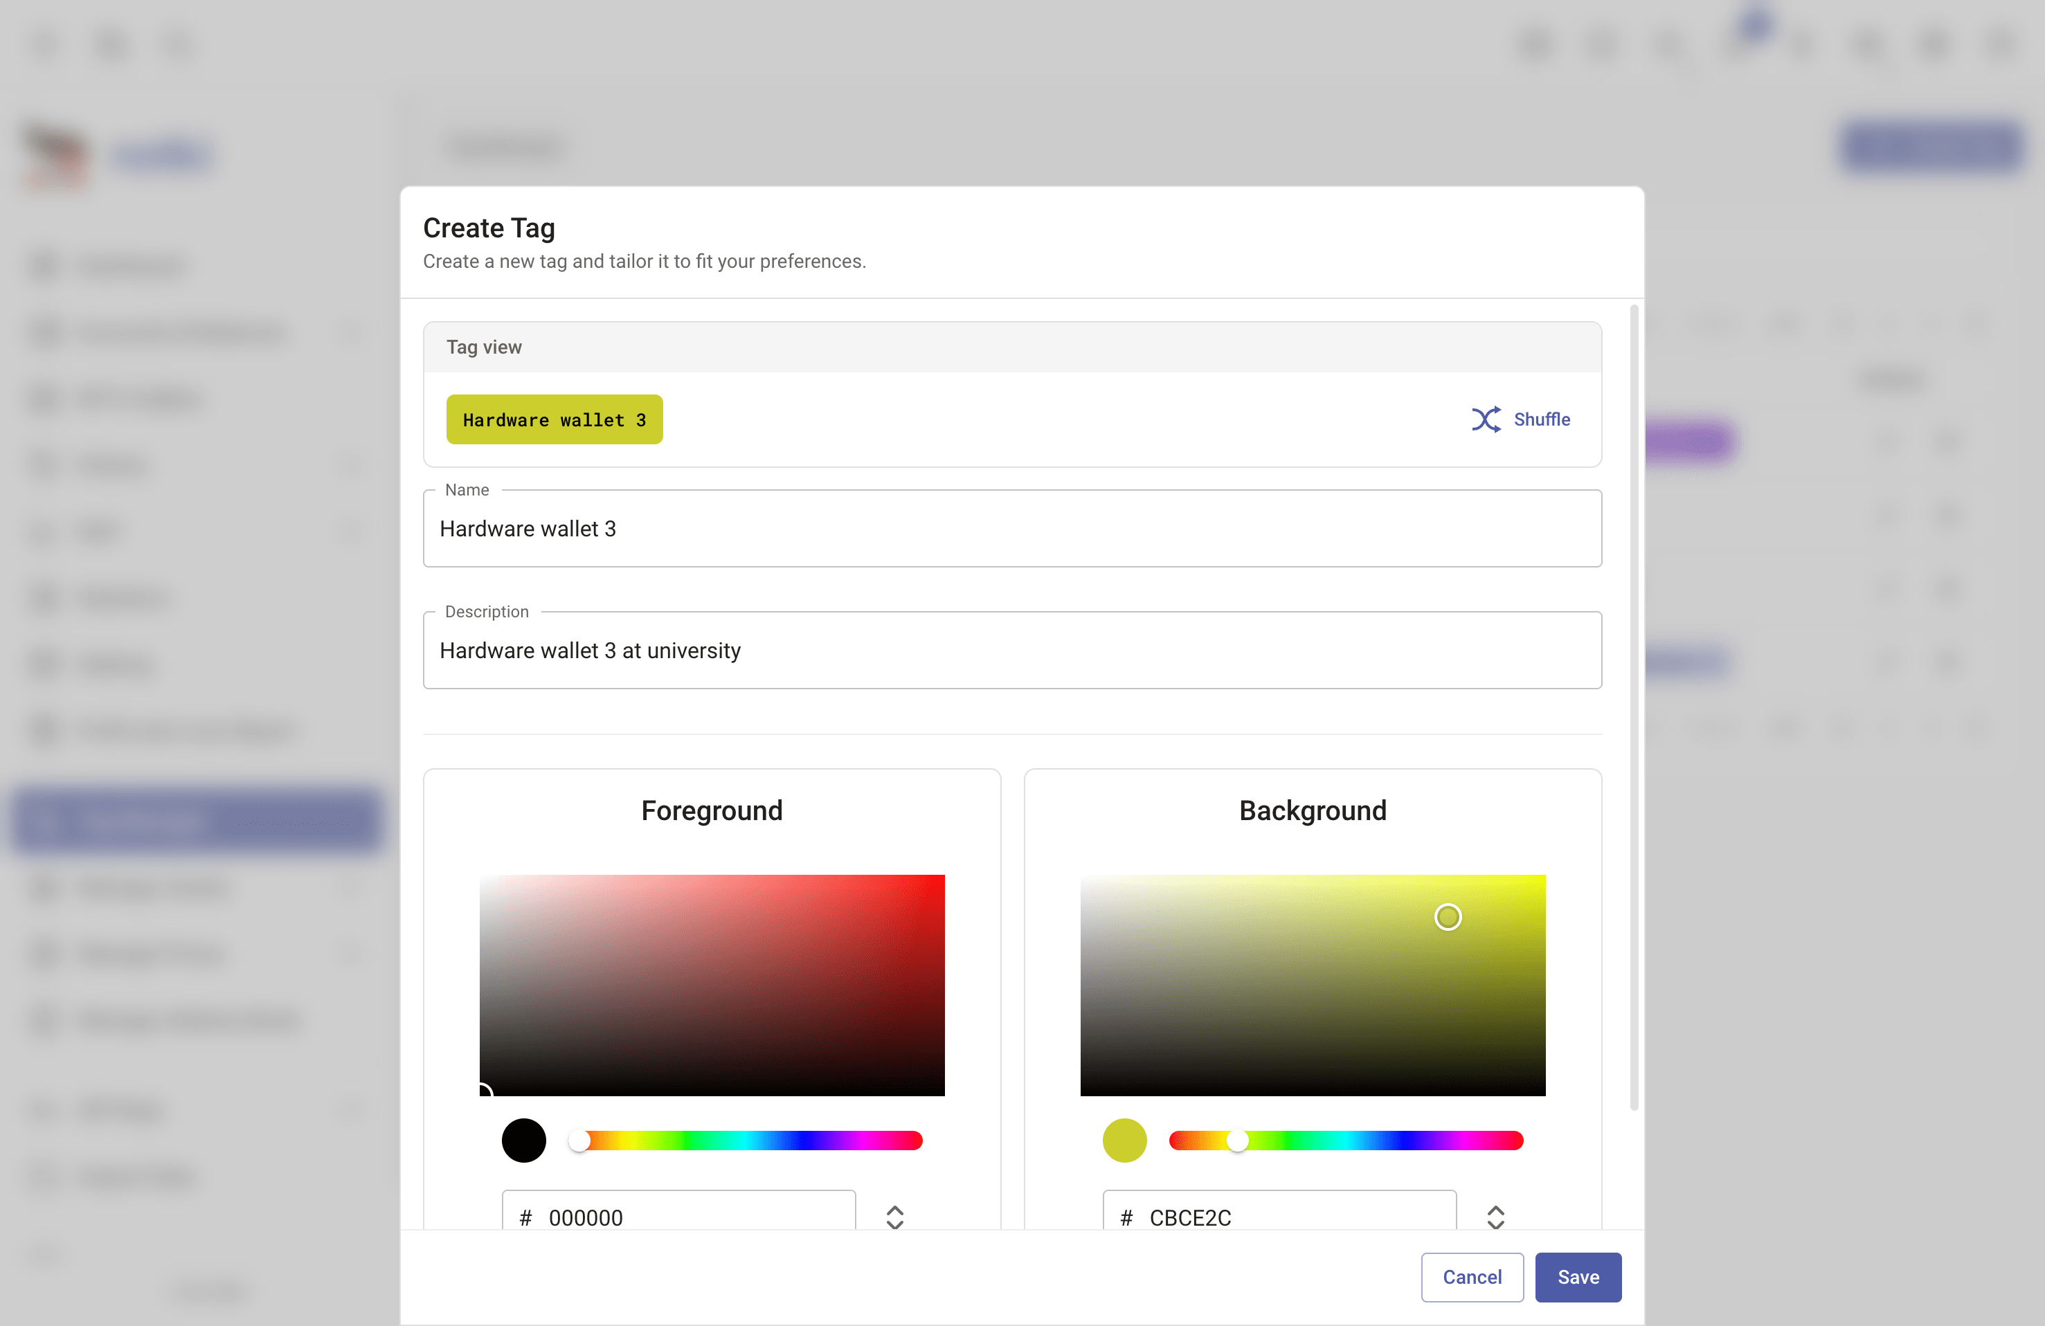
Task: Click the Background picker circle handle
Action: pos(1448,917)
